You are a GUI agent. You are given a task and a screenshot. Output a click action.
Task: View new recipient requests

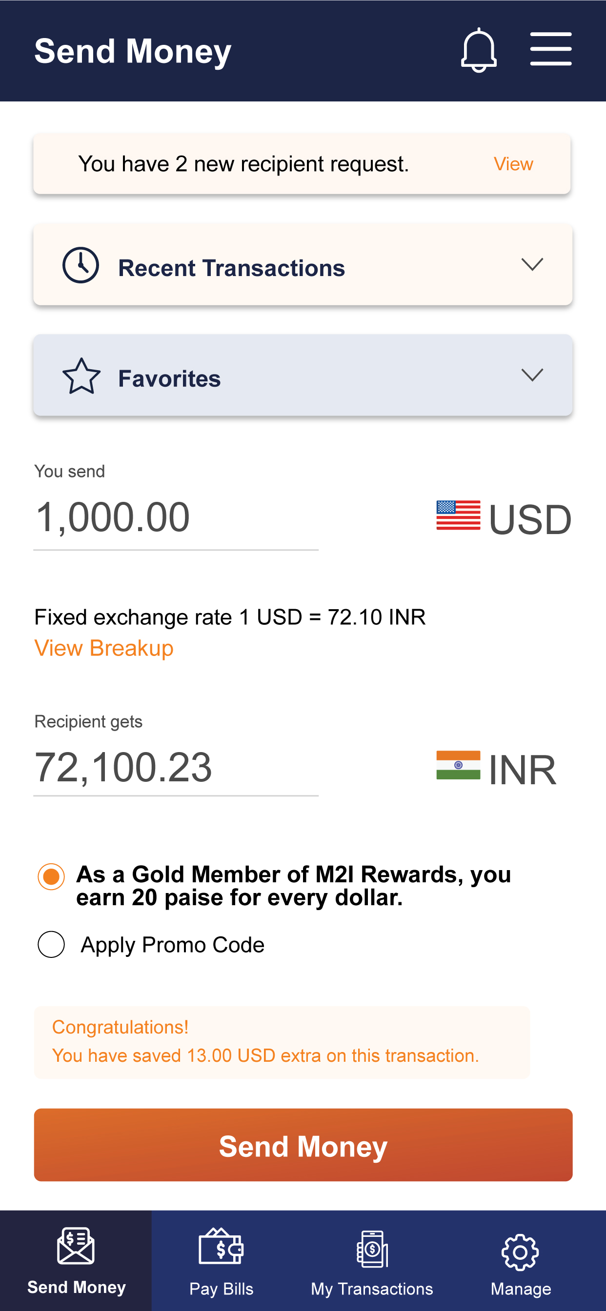(513, 164)
